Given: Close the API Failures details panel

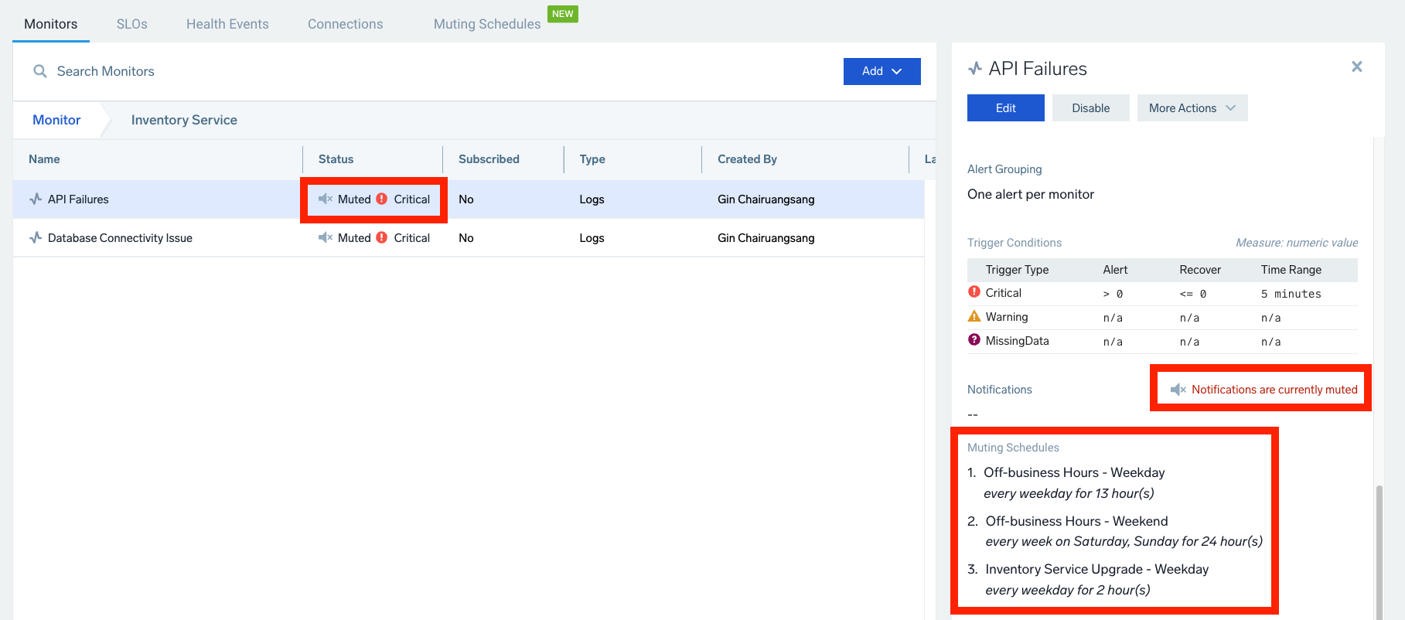Looking at the screenshot, I should point(1357,66).
